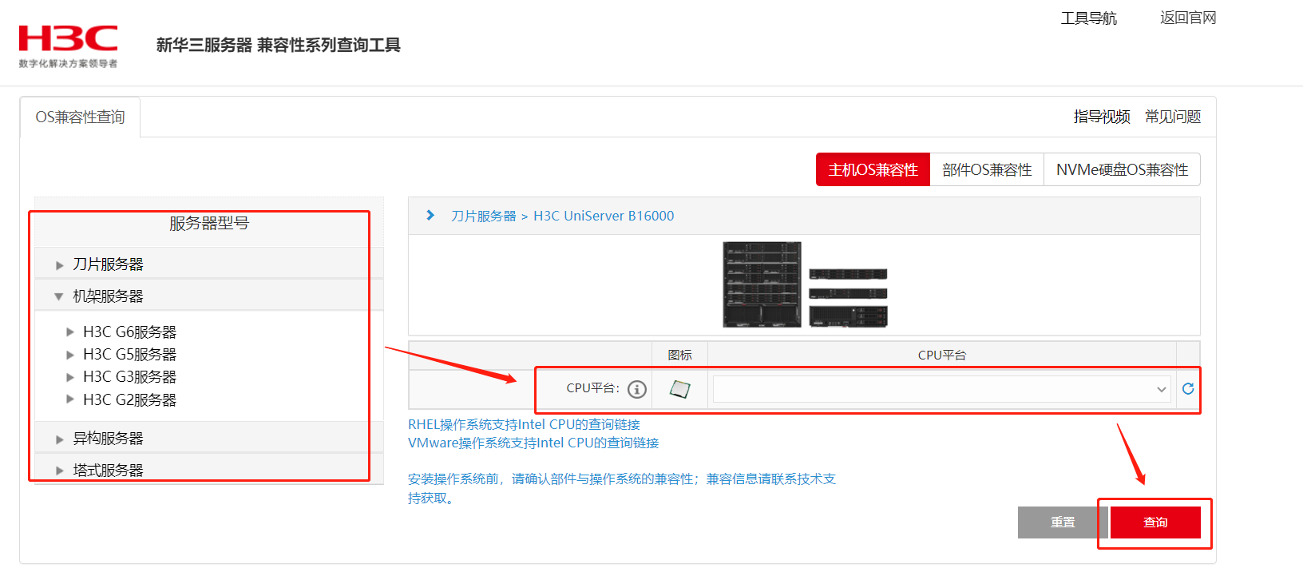Click the 重置 button
This screenshot has height=584, width=1303.
pyautogui.click(x=1063, y=522)
